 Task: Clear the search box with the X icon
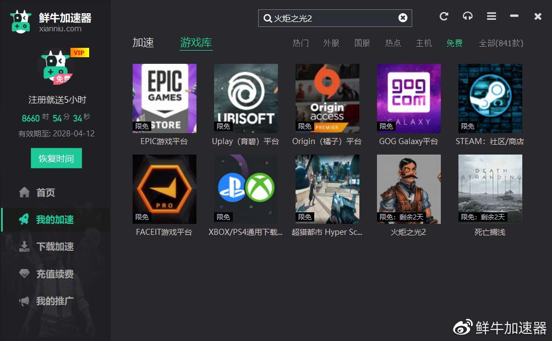point(403,18)
